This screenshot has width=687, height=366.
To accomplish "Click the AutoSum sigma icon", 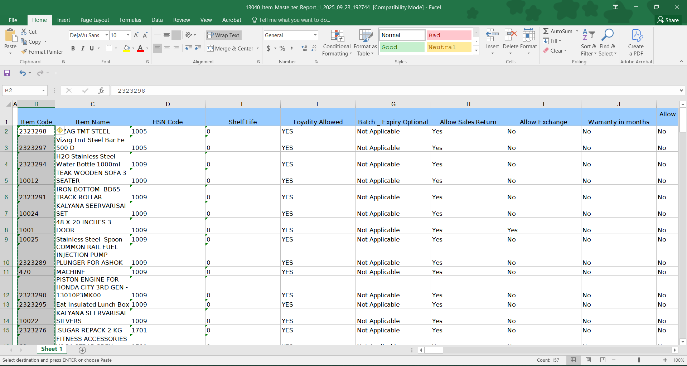I will pos(546,31).
